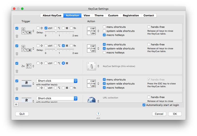Click the 2x double-press trigger icon
This screenshot has width=197, height=136.
[29, 66]
